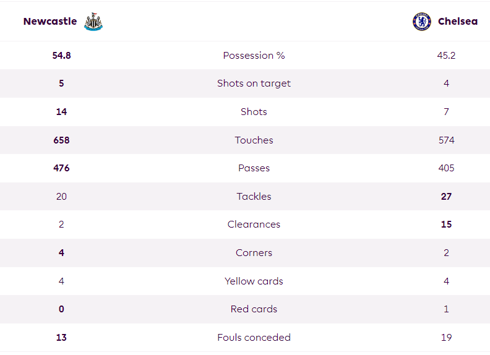Click Chelsea's 45.2 possession value
The image size is (490, 355).
446,55
